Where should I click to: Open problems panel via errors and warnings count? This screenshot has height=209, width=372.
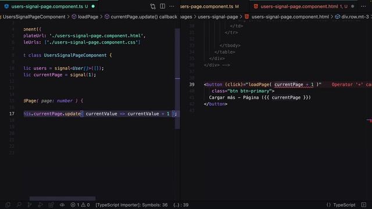(80, 205)
